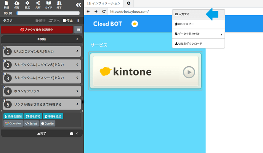Click the 続行 (Continue) playback button
The height and width of the screenshot is (153, 263).
pyautogui.click(x=40, y=21)
